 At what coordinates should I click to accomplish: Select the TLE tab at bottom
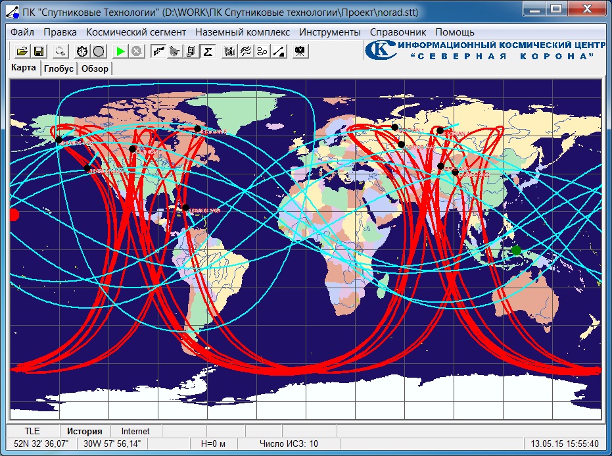tap(32, 432)
